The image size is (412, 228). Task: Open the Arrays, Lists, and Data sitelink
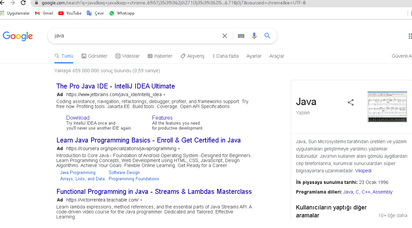pos(83,179)
